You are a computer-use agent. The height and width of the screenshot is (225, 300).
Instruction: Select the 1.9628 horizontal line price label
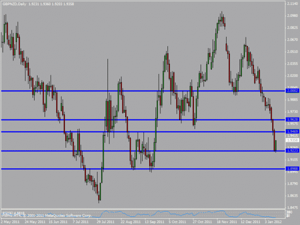coord(292,119)
